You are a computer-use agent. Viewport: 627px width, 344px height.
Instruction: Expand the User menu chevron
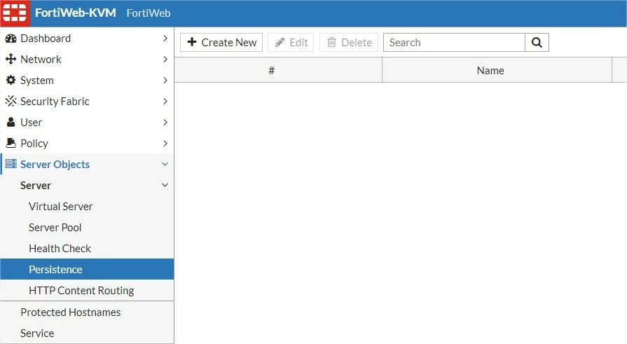pos(165,123)
